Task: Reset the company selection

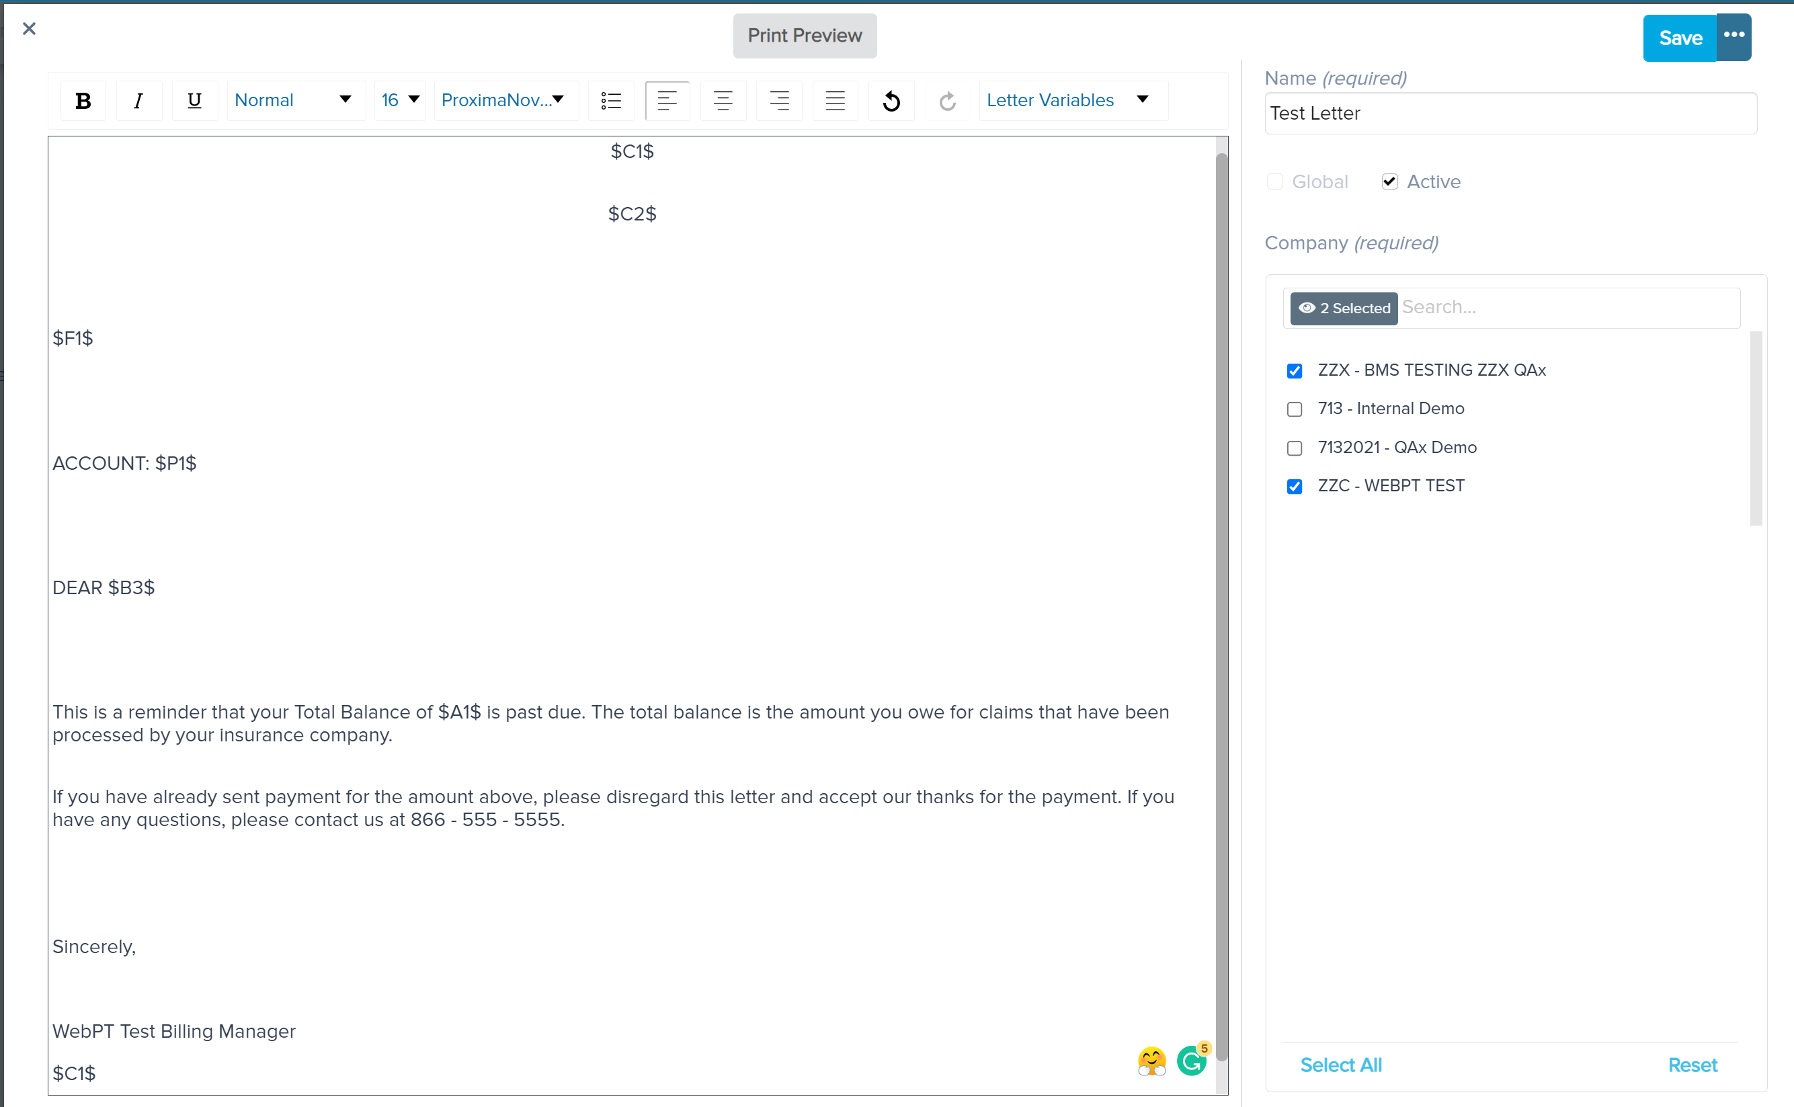Action: [x=1693, y=1065]
